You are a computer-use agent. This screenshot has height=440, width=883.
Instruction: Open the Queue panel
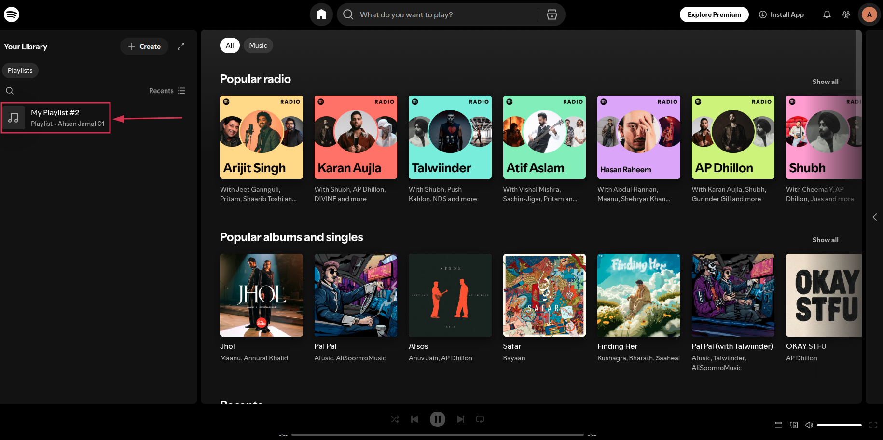tap(778, 425)
